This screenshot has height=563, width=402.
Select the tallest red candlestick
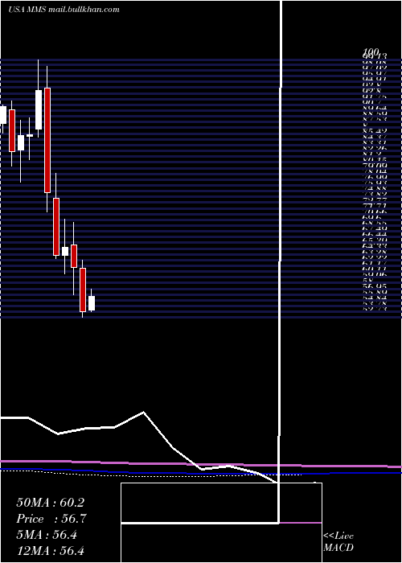point(47,140)
